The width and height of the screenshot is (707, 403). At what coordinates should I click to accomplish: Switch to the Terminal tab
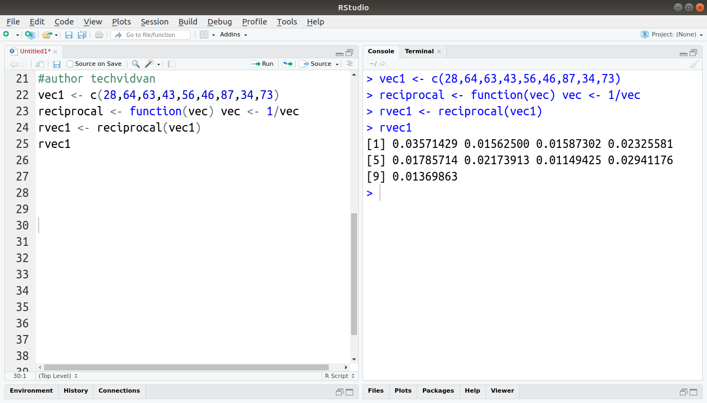[419, 51]
